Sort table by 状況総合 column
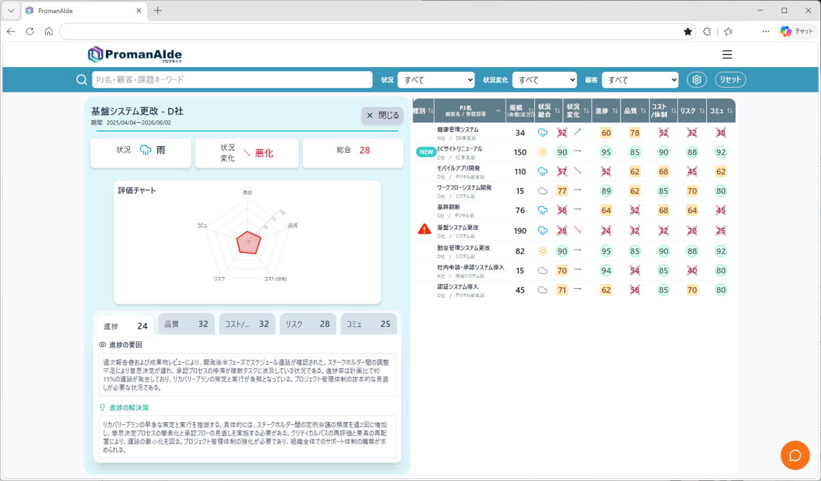 [549, 110]
